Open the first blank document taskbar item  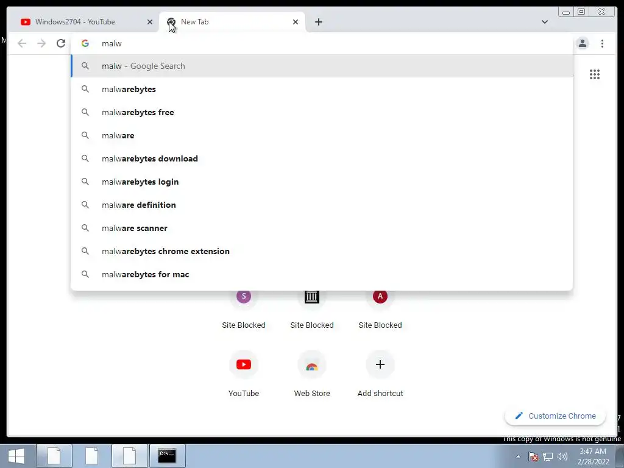54,456
